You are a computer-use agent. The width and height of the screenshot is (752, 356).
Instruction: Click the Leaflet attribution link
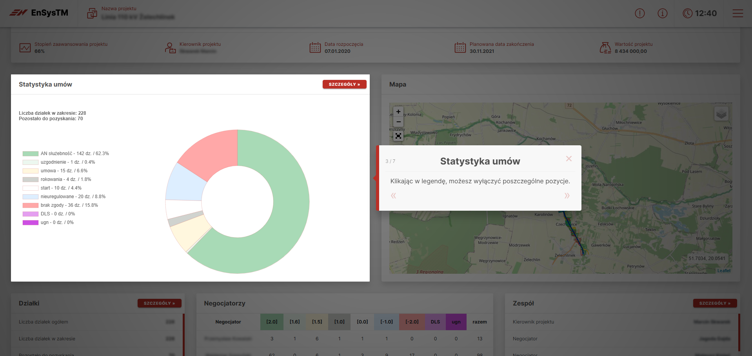[x=724, y=271]
